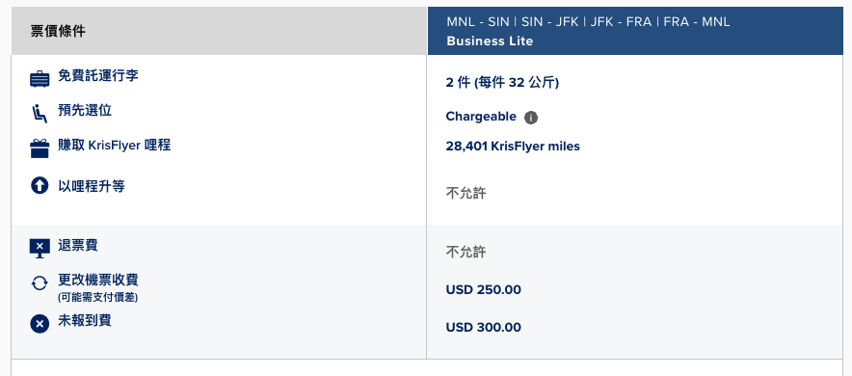Viewport: 852px width, 376px height.
Task: Click the upward arrow upgrade icon
Action: pos(40,186)
